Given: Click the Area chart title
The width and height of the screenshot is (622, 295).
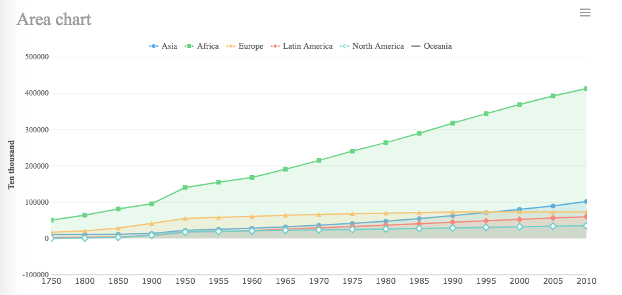Looking at the screenshot, I should point(54,19).
